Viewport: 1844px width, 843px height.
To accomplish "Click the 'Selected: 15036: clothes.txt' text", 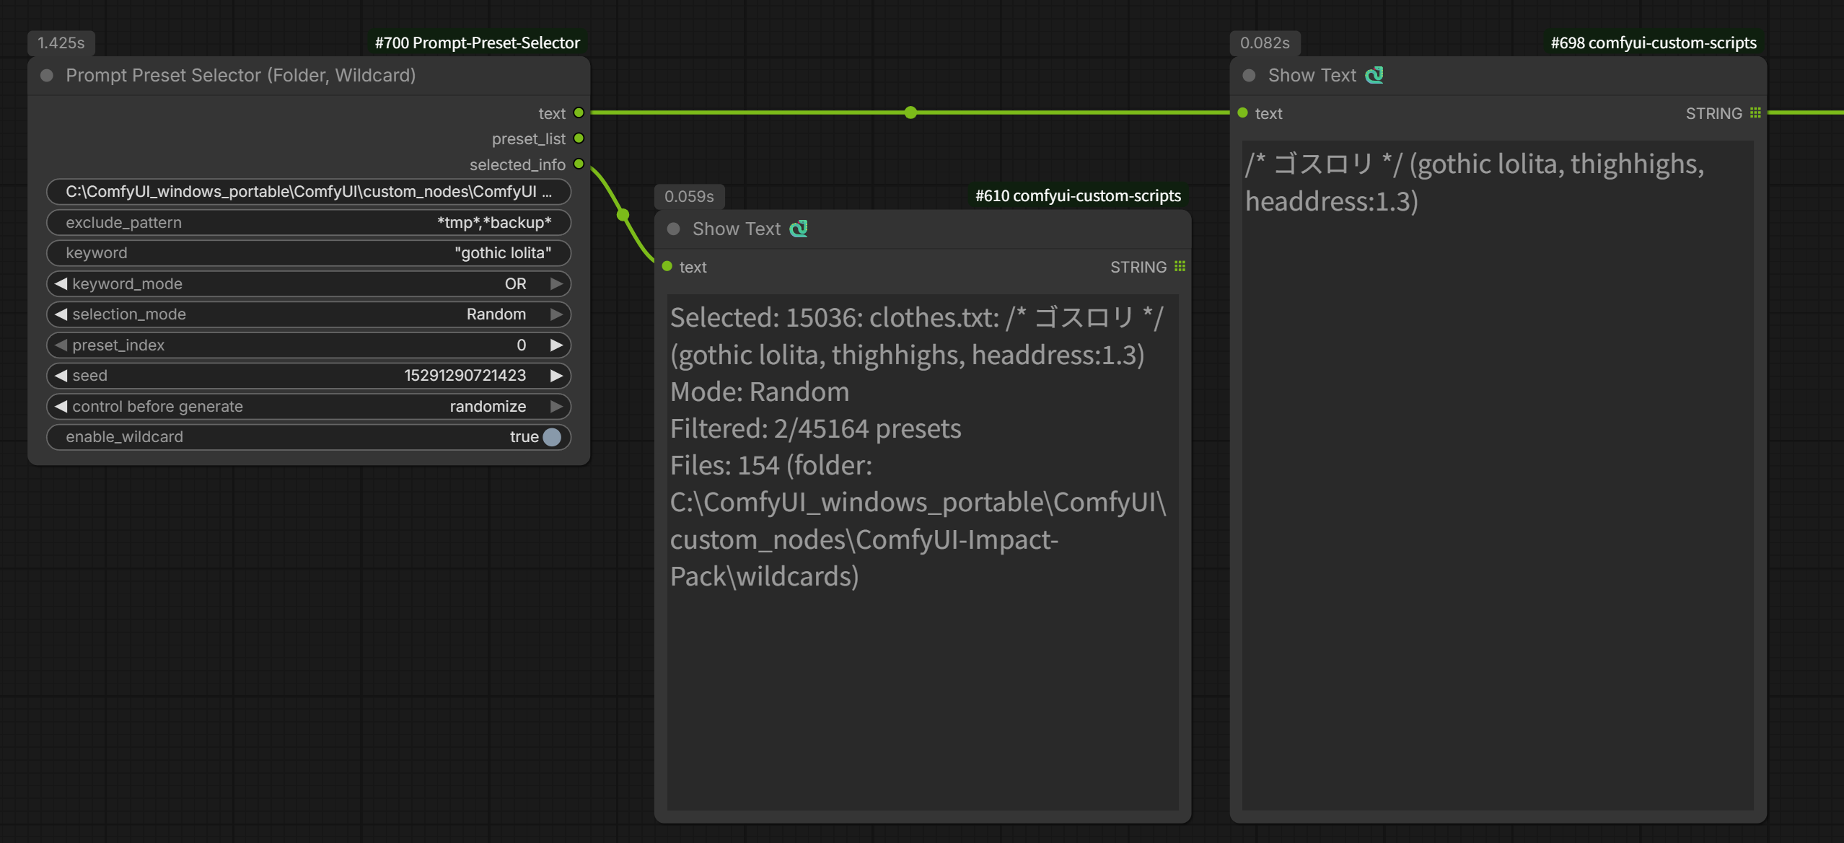I will (834, 317).
